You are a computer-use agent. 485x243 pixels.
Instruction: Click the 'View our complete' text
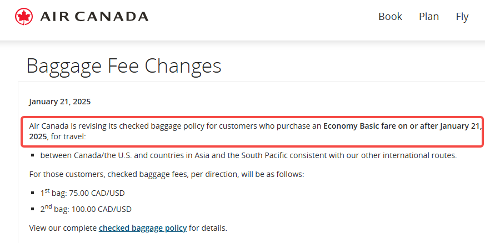63,228
